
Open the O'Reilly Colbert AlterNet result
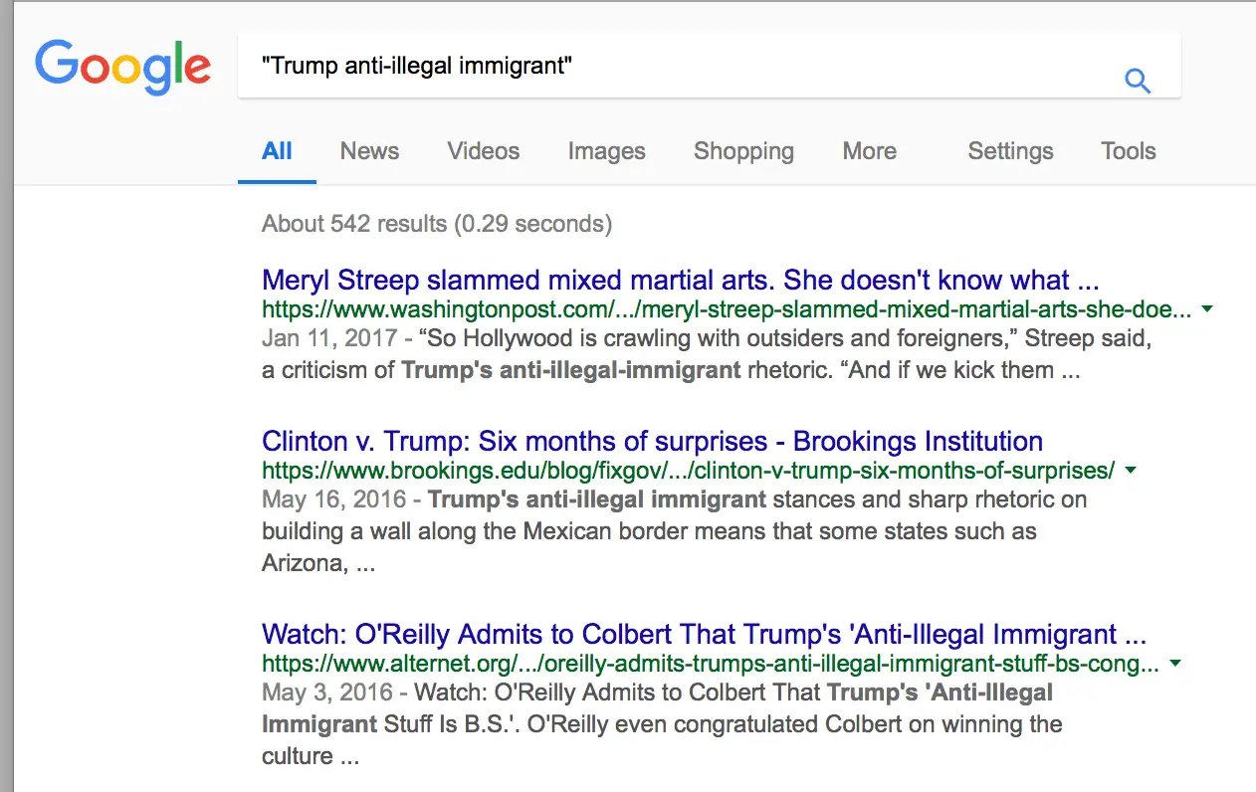click(x=704, y=634)
